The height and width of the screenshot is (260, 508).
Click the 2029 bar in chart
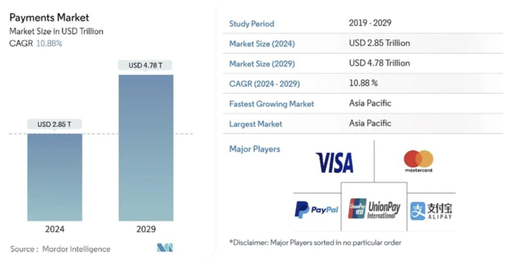coord(146,148)
